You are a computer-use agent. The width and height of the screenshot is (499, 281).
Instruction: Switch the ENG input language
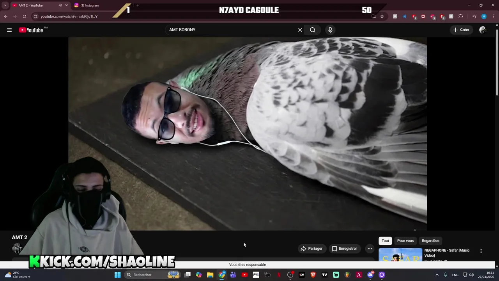[455, 275]
